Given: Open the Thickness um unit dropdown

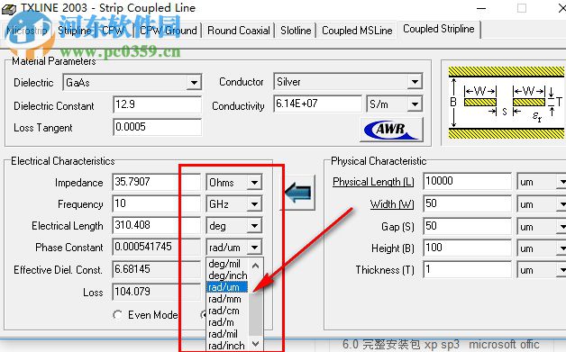Looking at the screenshot, I should tap(561, 270).
